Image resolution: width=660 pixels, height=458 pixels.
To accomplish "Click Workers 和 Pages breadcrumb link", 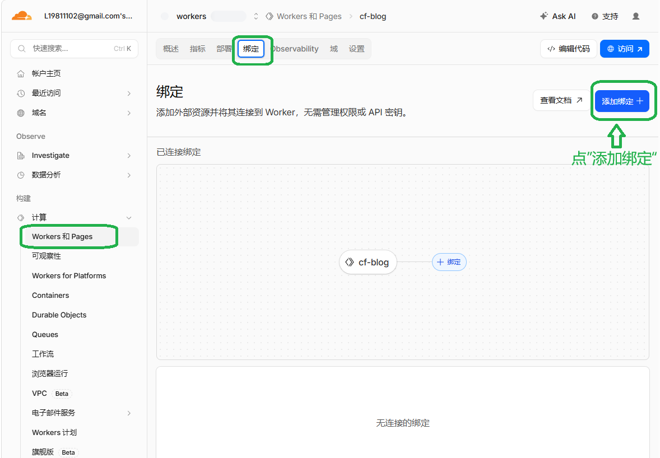I will (x=309, y=16).
